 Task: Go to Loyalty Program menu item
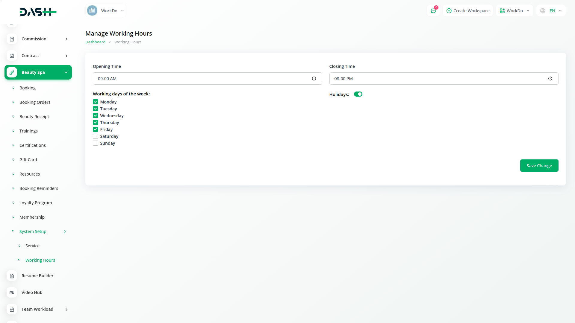coord(36,203)
